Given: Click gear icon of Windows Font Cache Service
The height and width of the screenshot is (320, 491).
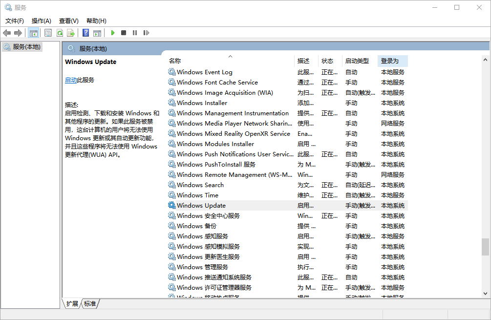Looking at the screenshot, I should pos(171,83).
